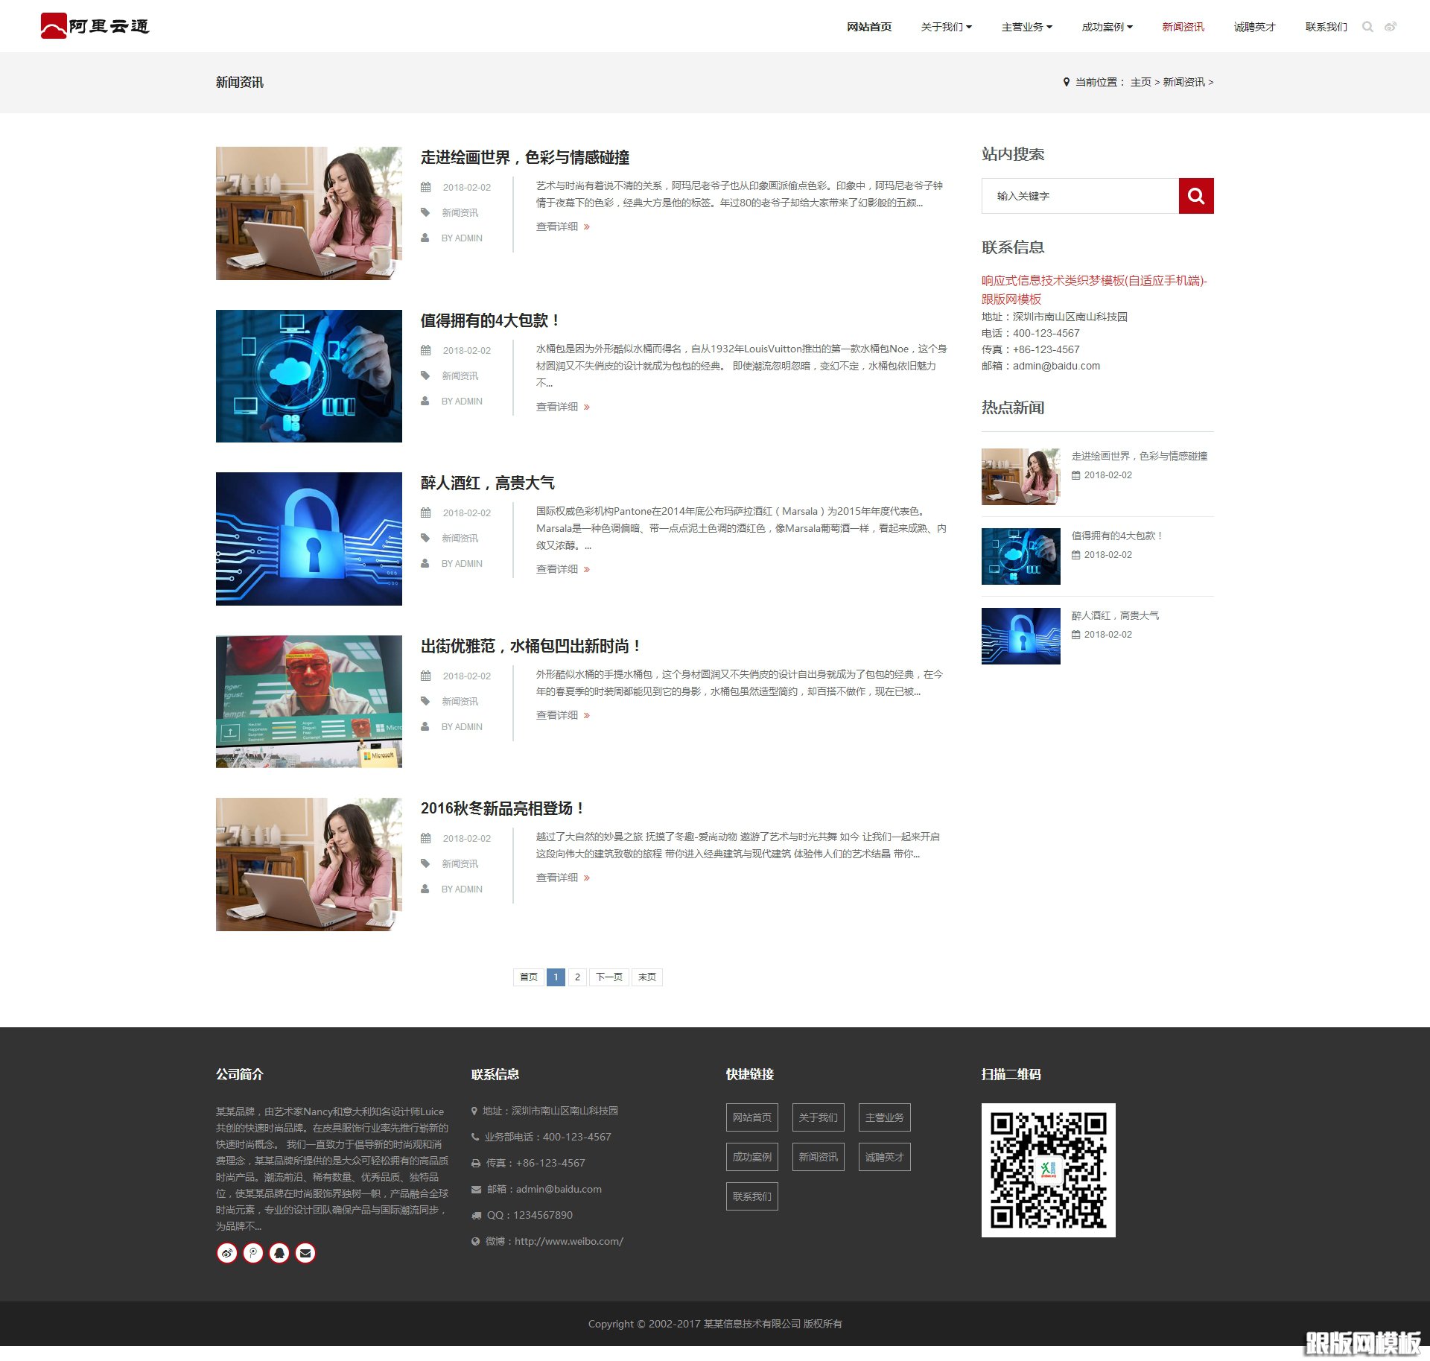Click the Tencent Weibo circle icon in footer

[253, 1253]
